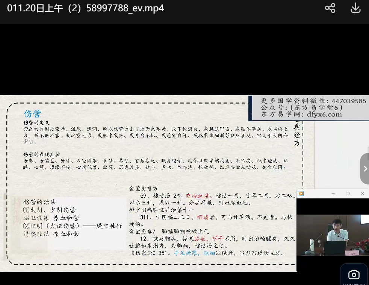369x285 pixels.
Task: Click the red 亦治血痹 text on the slide
Action: coord(199,195)
